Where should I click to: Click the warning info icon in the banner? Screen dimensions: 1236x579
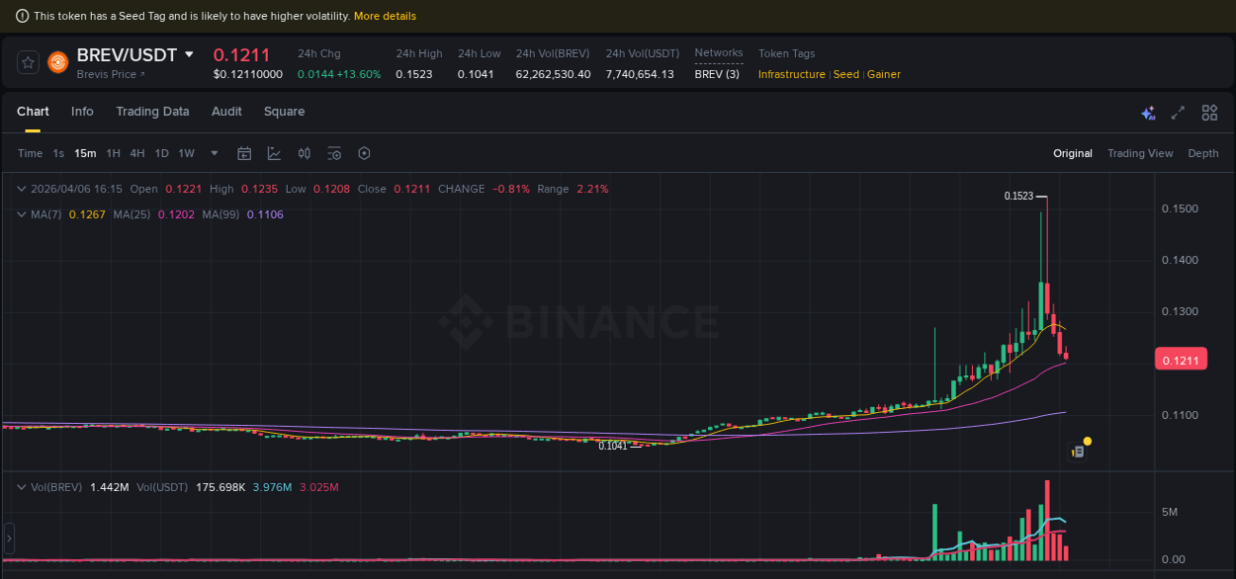[23, 16]
